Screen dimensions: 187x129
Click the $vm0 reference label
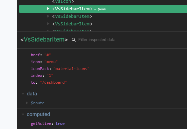point(102,9)
